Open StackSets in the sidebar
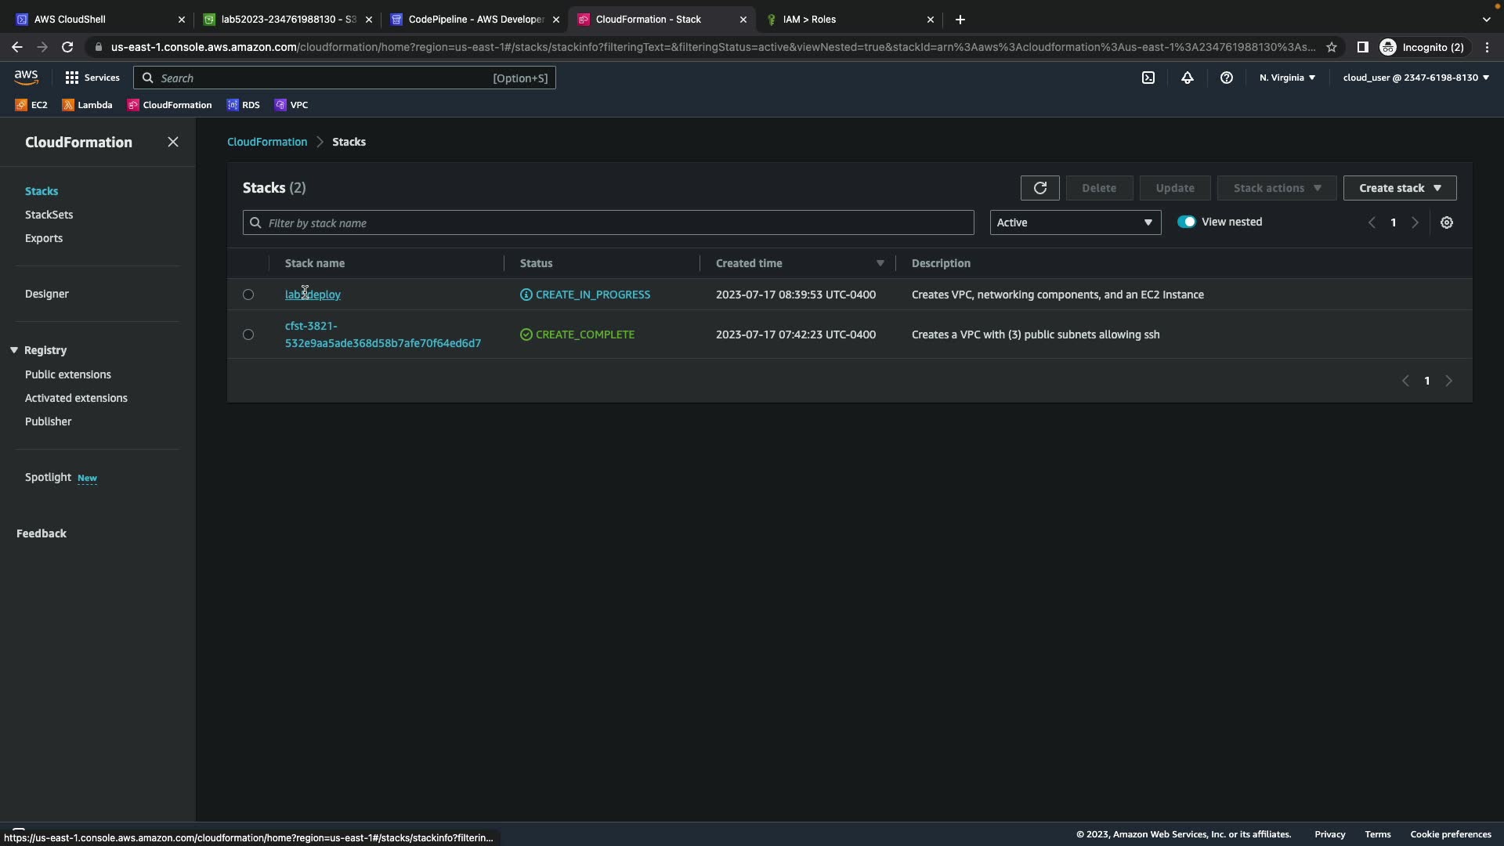Screen dimensions: 1504x846 pyautogui.click(x=49, y=215)
